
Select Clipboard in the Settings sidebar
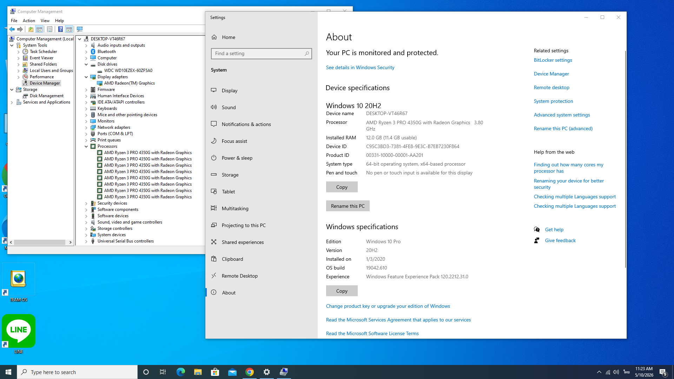[262, 259]
